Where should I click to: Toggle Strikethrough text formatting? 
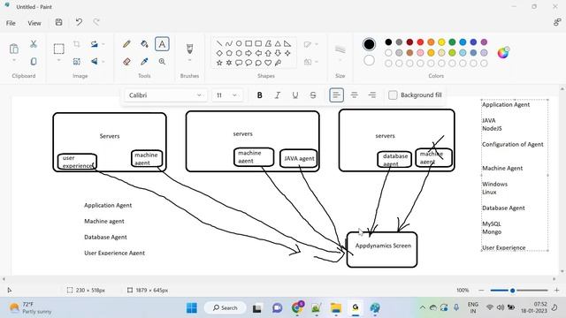click(x=313, y=95)
